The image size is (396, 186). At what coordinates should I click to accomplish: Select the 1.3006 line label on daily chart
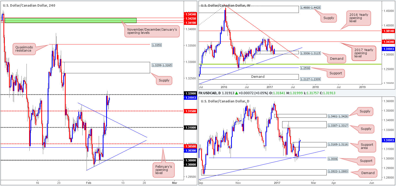coord(333,158)
